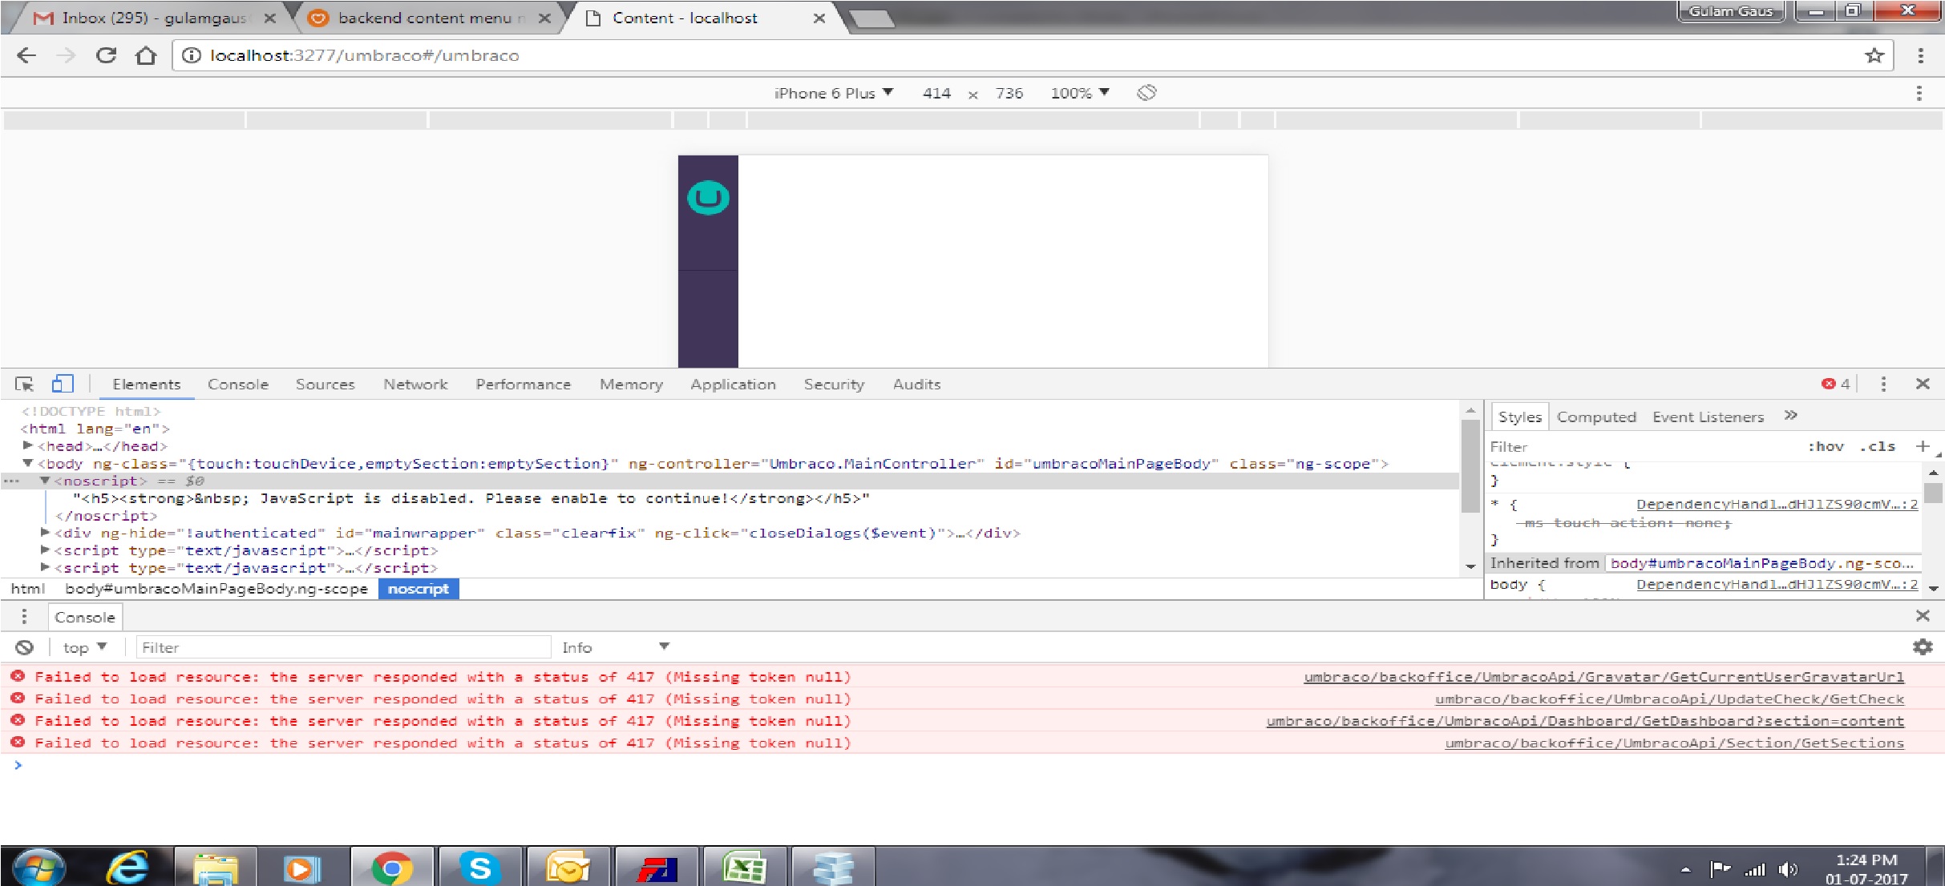
Task: Open GetCurrentUserGravatarUrl error source link
Action: point(1603,677)
